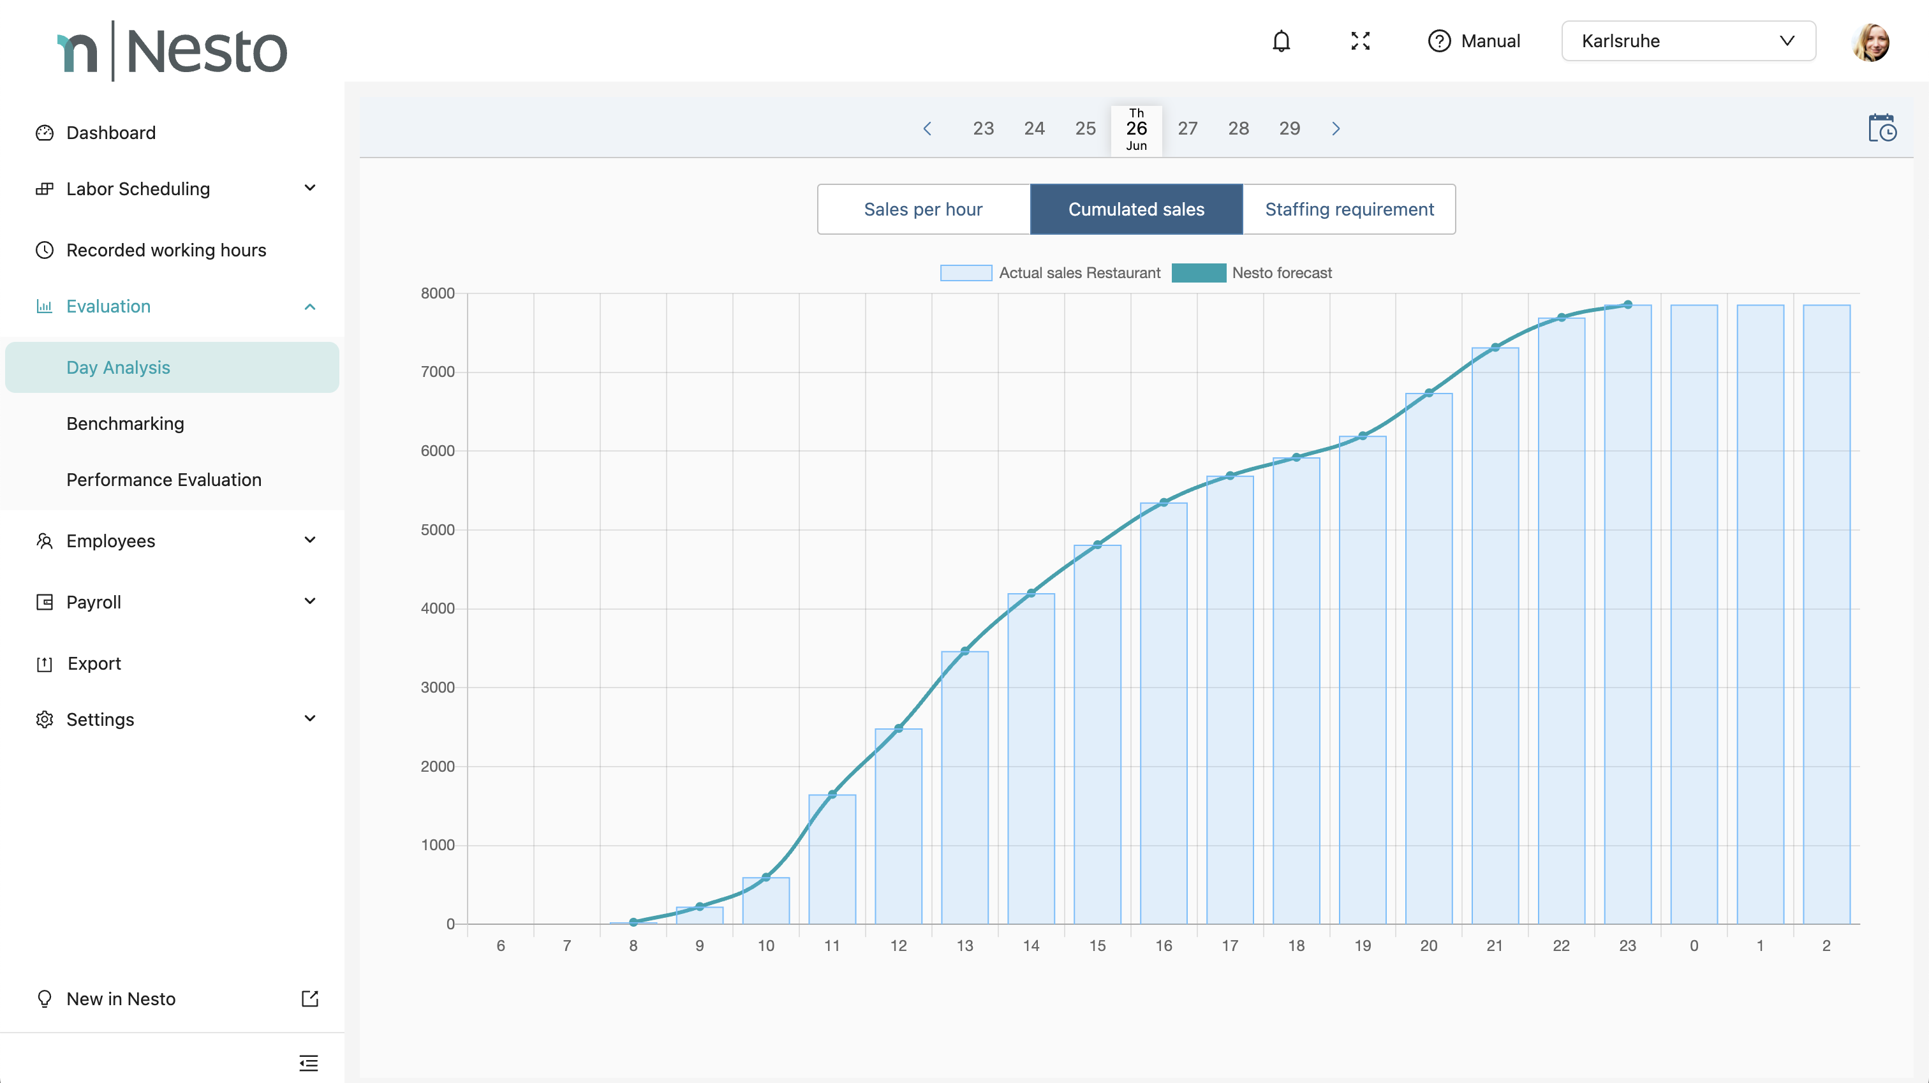Collapse the sidebar menu icon
This screenshot has height=1083, width=1929.
pos(309,1062)
